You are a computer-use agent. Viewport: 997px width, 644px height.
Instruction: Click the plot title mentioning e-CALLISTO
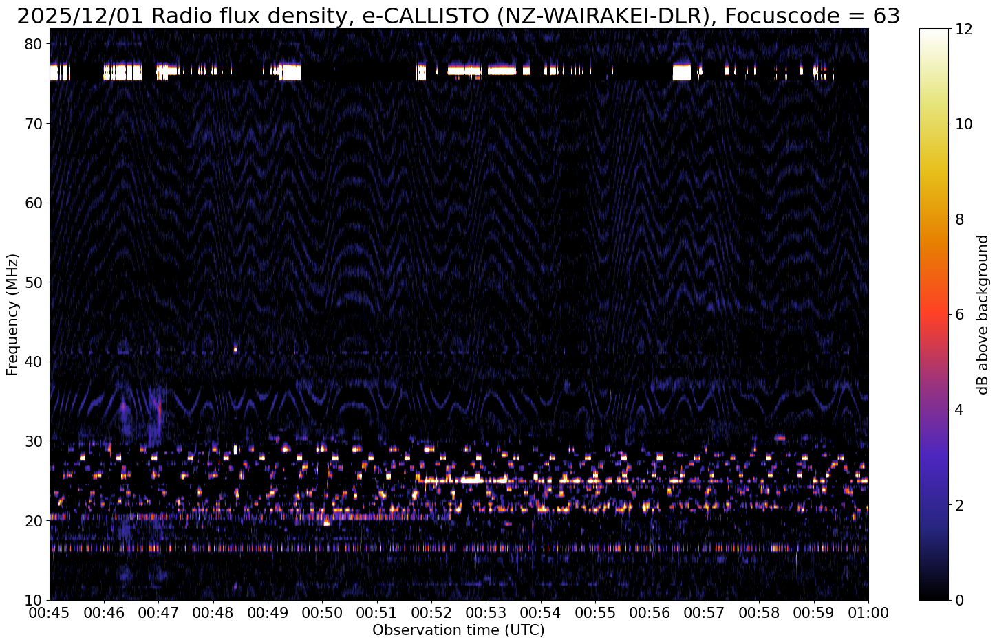point(458,15)
